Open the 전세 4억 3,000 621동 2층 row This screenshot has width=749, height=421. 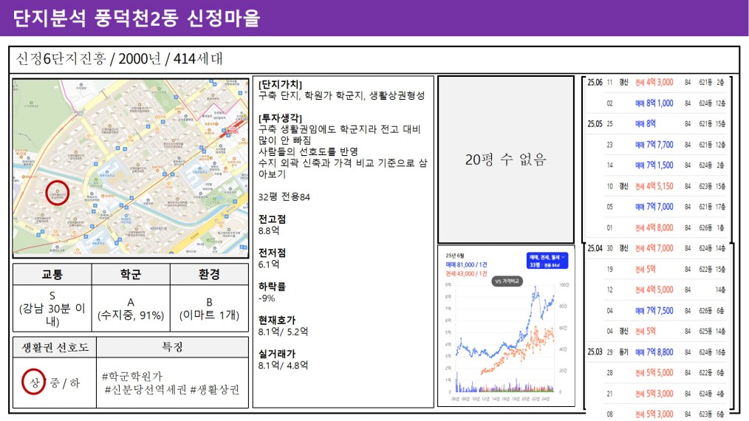[x=657, y=82]
